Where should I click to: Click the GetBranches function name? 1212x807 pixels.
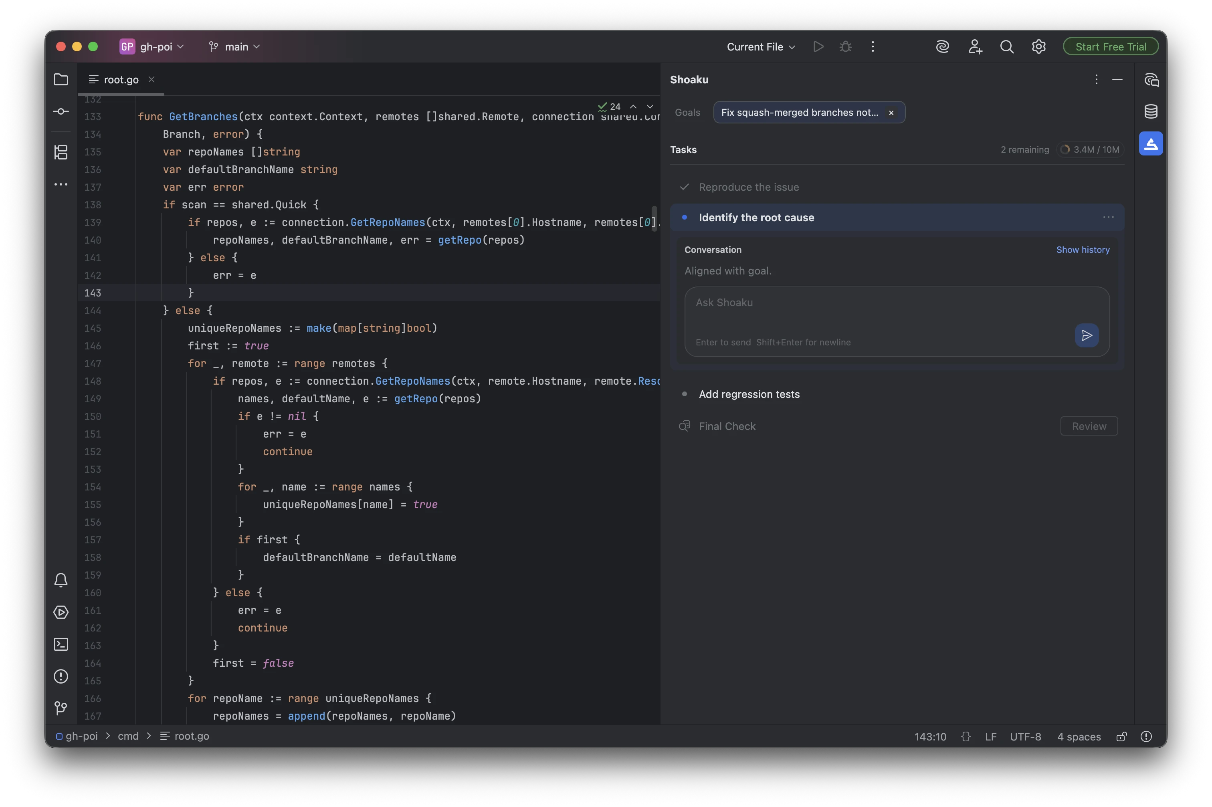(x=203, y=117)
